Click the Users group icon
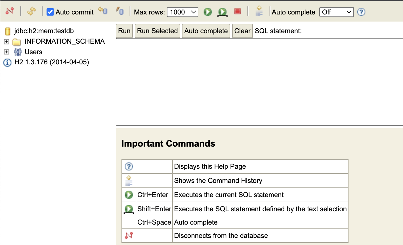This screenshot has height=245, width=403. [x=18, y=52]
